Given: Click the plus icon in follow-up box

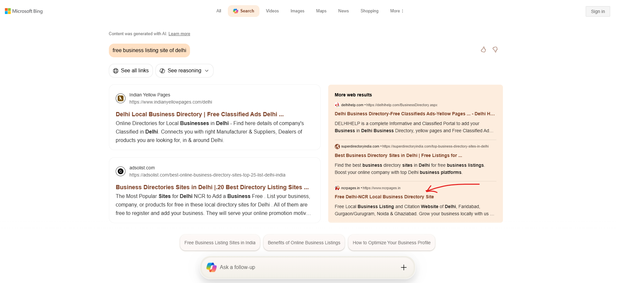Looking at the screenshot, I should pyautogui.click(x=404, y=267).
